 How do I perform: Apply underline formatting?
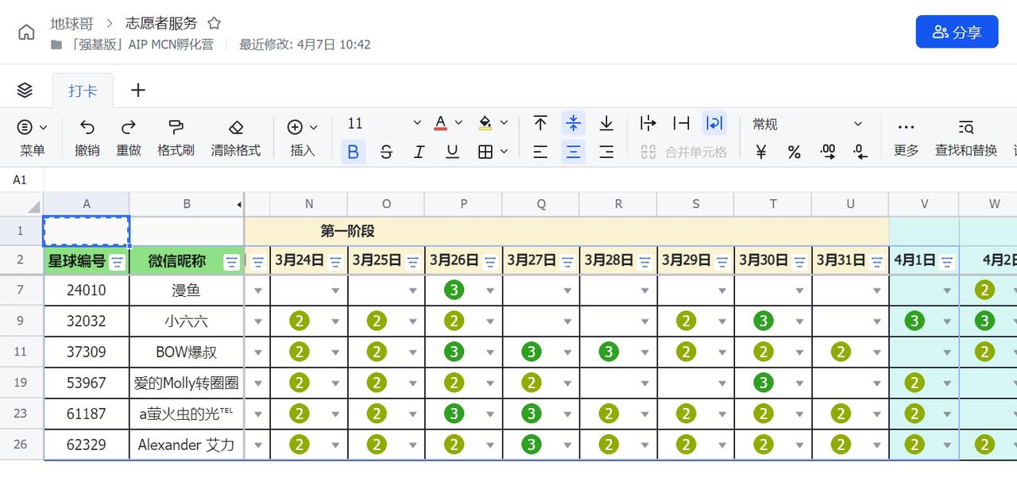pos(452,152)
